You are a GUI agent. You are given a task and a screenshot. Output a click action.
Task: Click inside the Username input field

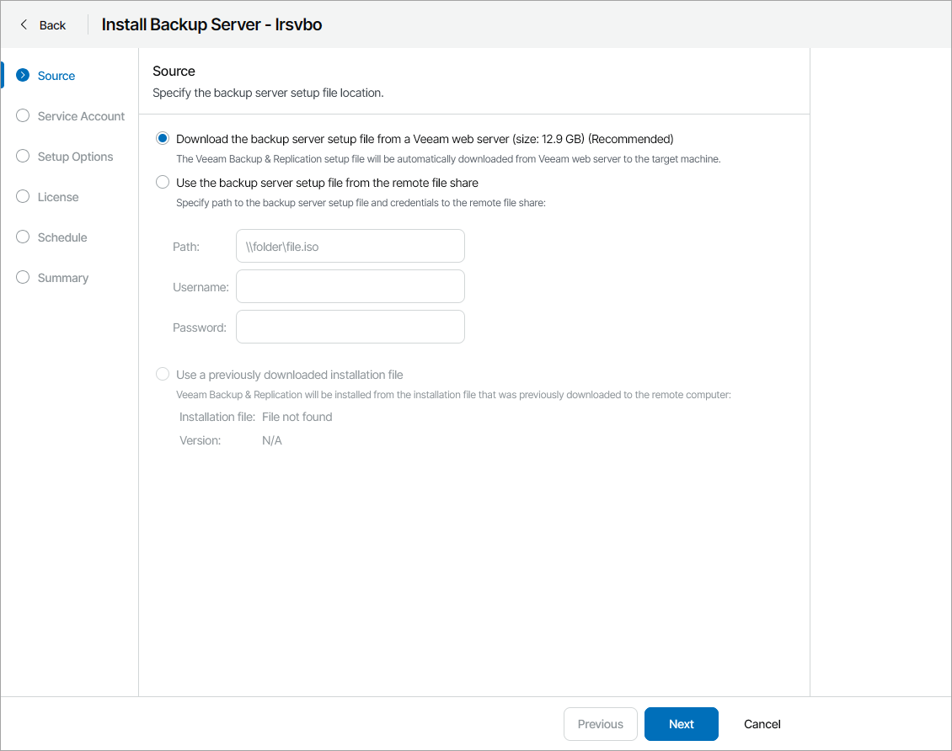[x=350, y=286]
